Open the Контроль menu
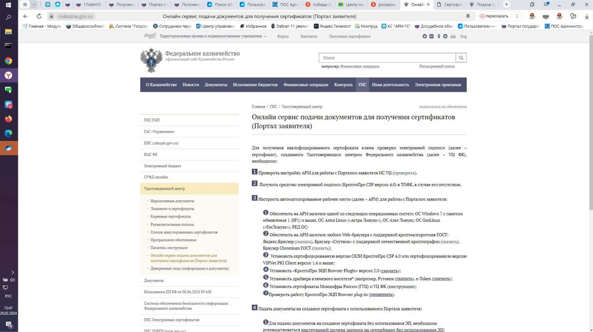593x332 pixels. [343, 84]
